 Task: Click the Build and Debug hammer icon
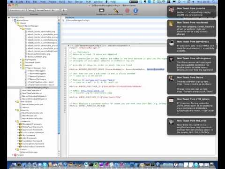click(116, 10)
